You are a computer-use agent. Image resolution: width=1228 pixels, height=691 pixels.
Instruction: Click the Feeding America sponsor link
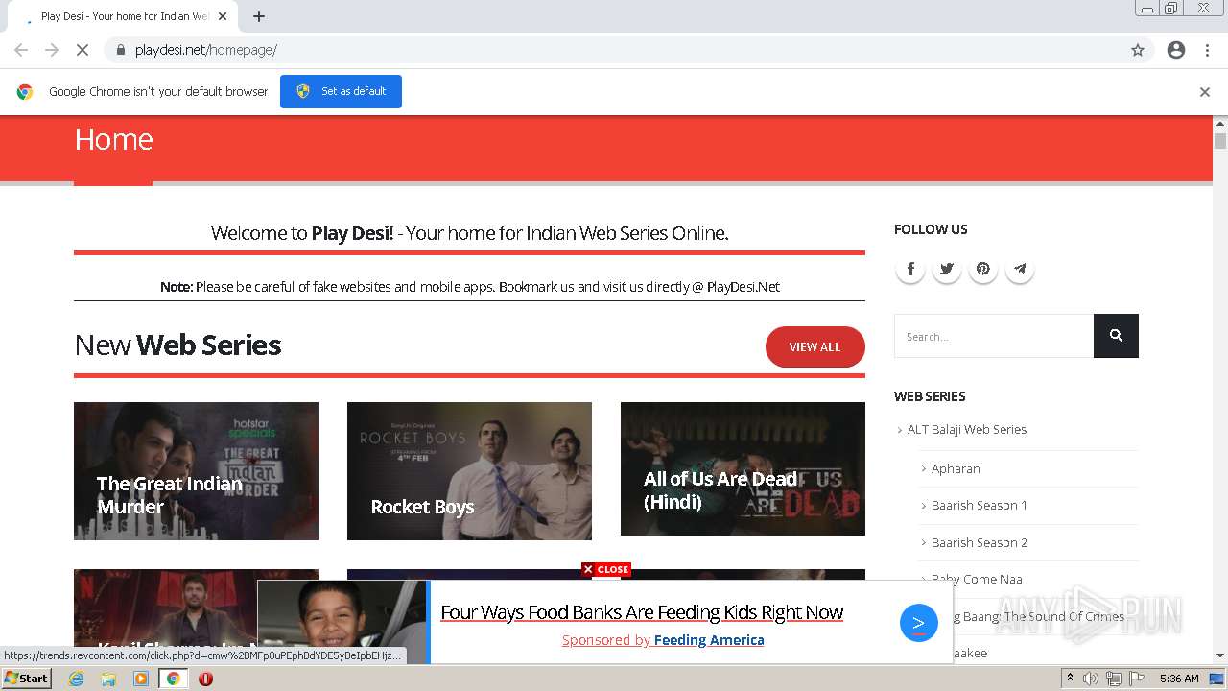[x=709, y=640]
